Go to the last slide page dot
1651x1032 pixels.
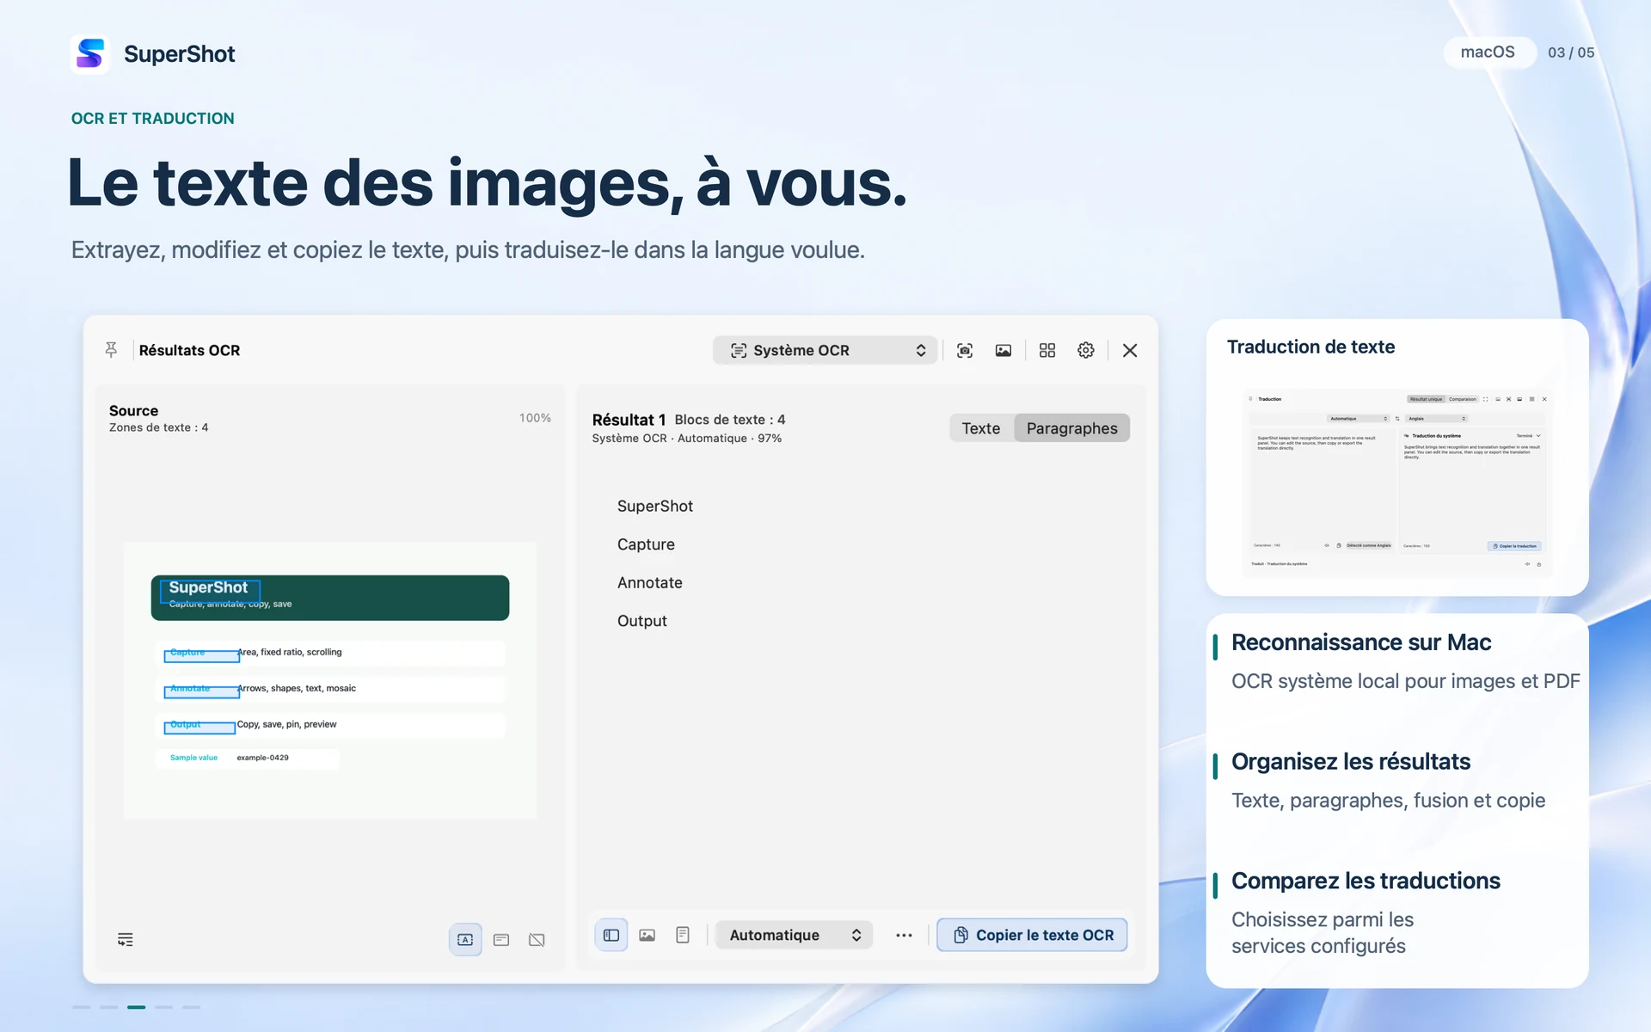191,1007
